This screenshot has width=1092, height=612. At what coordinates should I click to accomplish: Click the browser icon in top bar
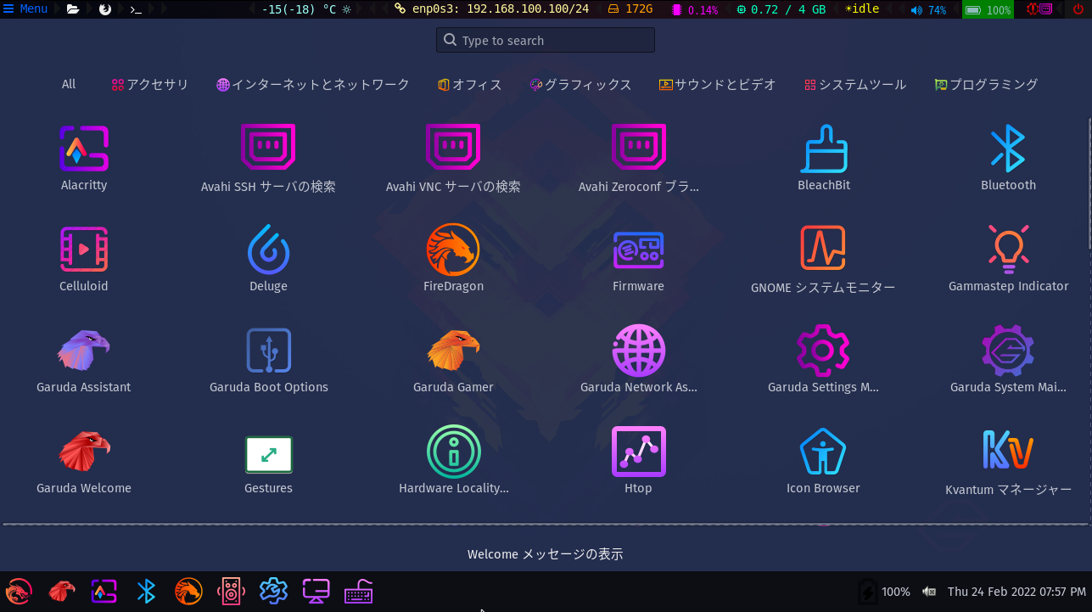click(x=105, y=9)
